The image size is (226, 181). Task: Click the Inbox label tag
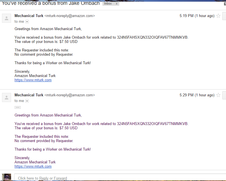point(108,4)
